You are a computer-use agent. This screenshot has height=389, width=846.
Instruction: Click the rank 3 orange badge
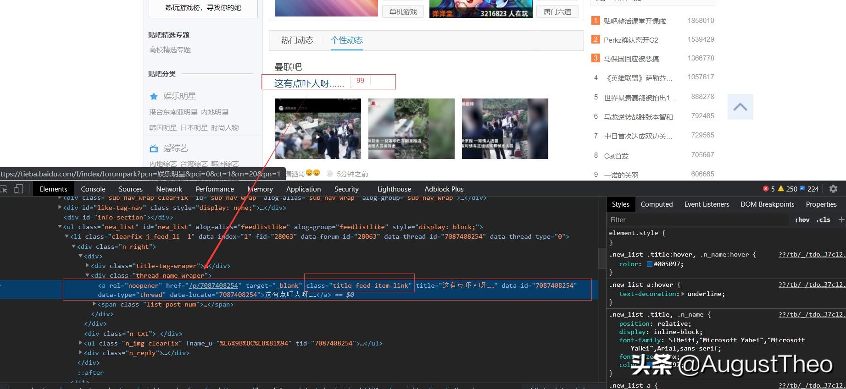(596, 58)
